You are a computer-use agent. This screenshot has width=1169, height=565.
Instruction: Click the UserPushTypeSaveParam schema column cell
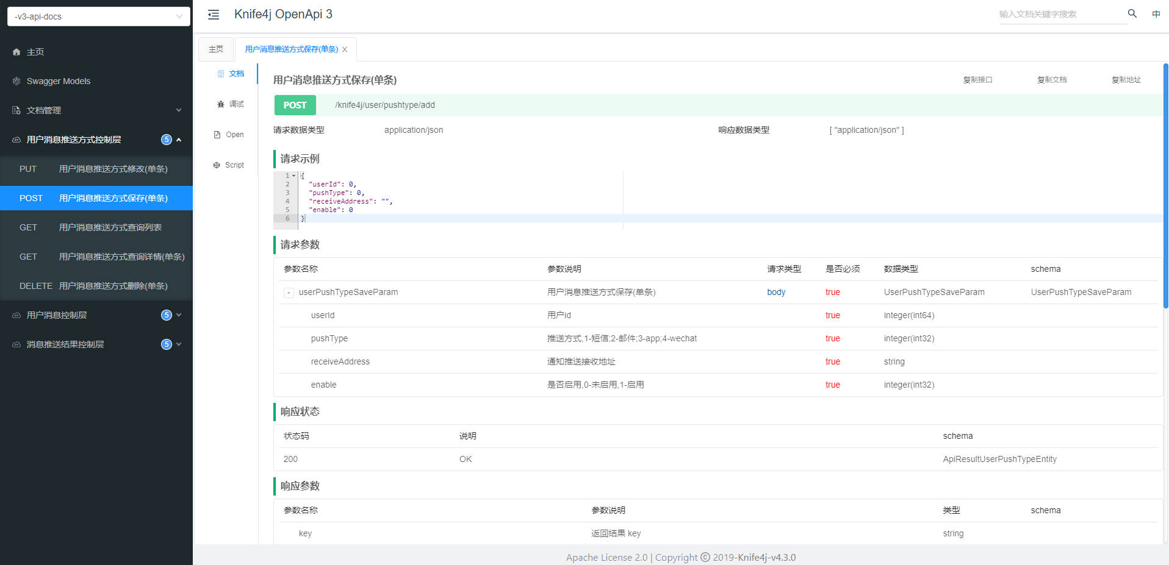pos(1081,292)
